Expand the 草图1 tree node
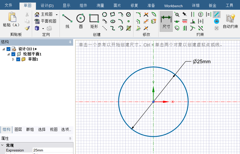This screenshot has height=154, width=240. point(14,59)
